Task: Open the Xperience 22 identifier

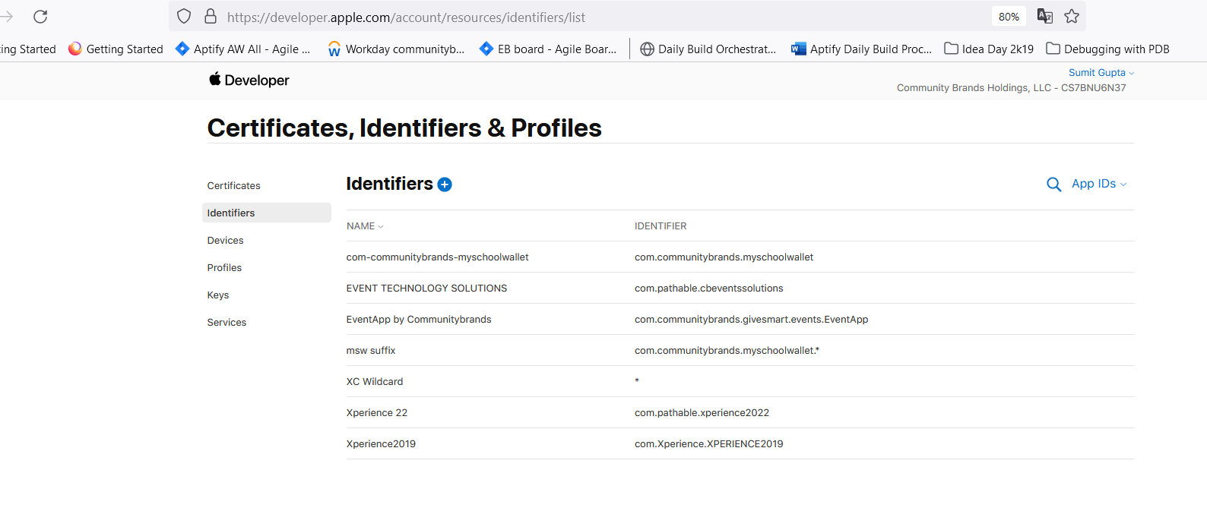Action: coord(377,413)
